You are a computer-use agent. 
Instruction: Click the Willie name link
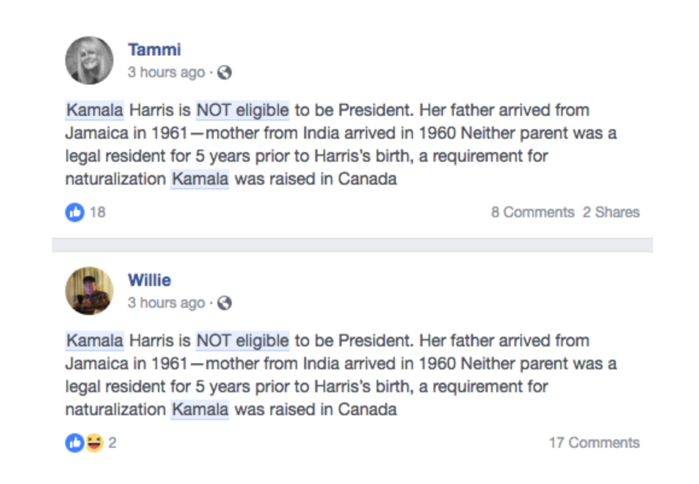(x=149, y=280)
